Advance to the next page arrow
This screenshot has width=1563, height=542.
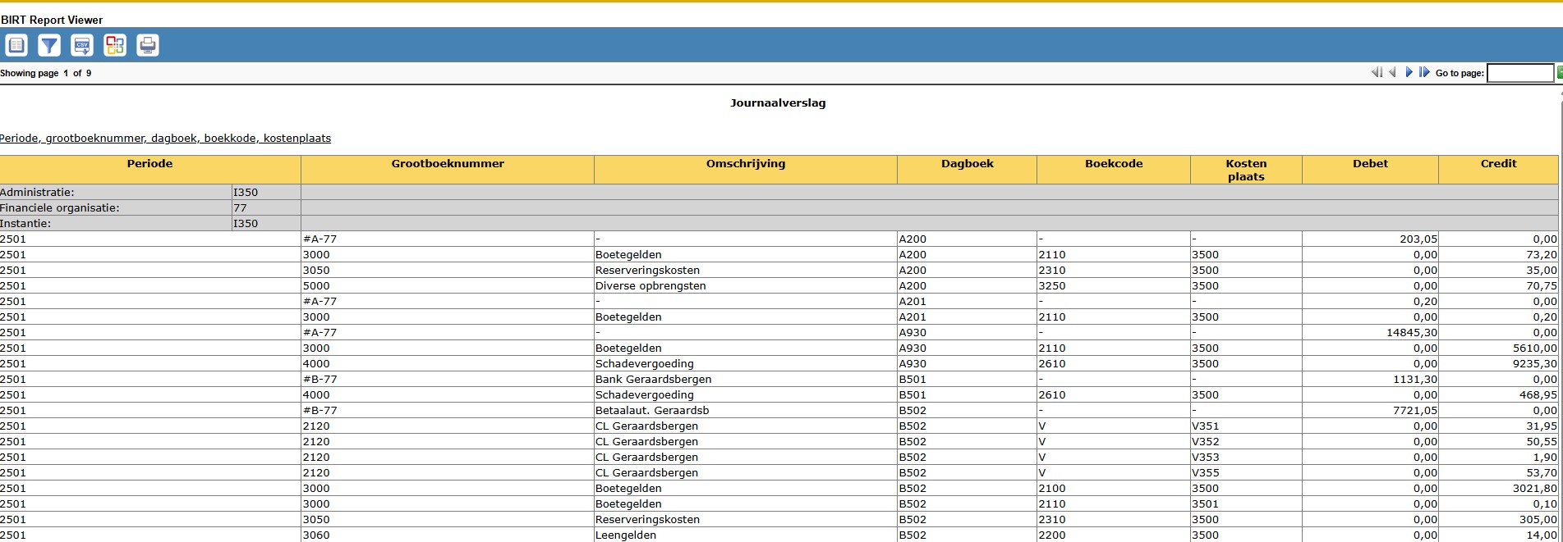1409,72
